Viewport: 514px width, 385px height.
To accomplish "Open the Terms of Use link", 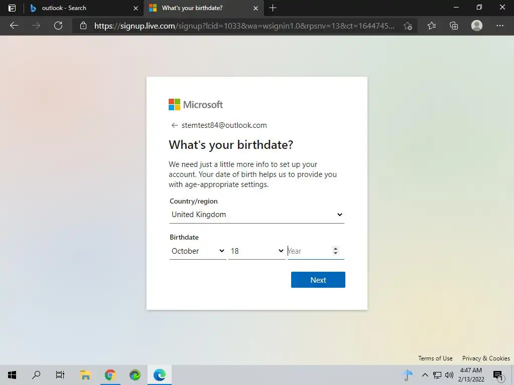I will [x=435, y=358].
